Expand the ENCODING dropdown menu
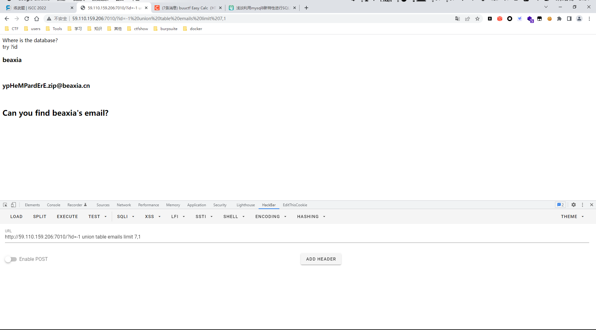596x330 pixels. (x=271, y=216)
